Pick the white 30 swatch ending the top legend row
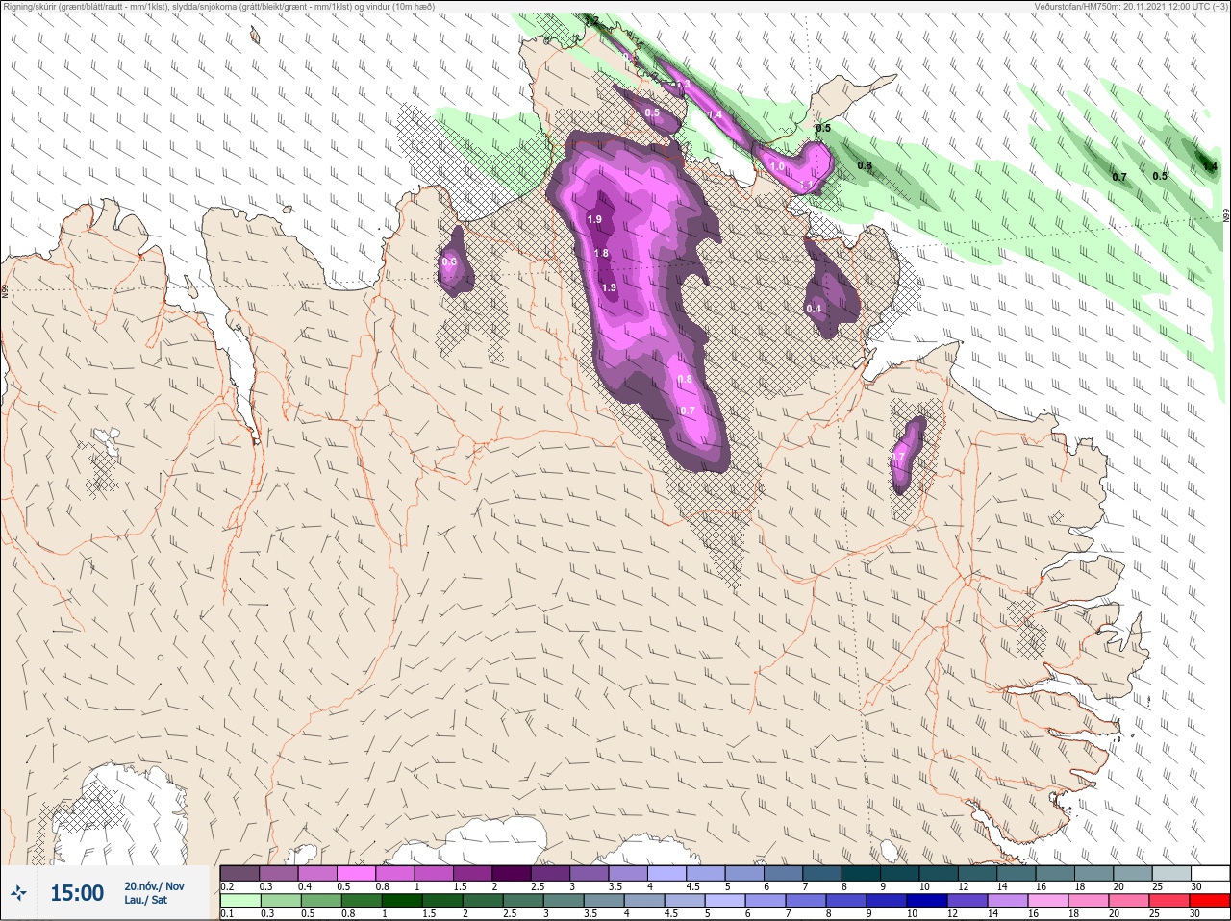The height and width of the screenshot is (921, 1231). (1210, 873)
